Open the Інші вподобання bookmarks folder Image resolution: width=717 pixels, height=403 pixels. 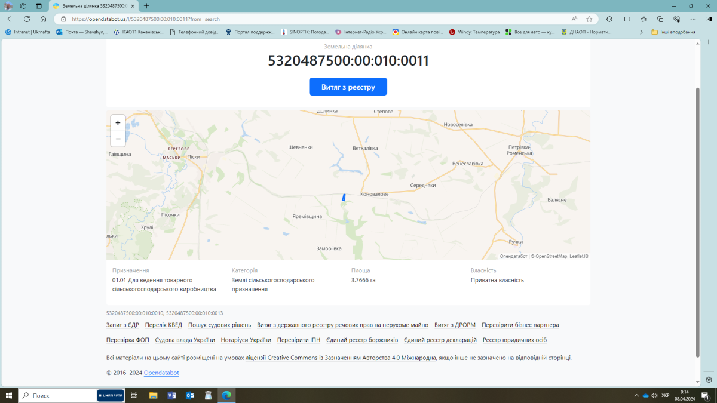click(673, 32)
